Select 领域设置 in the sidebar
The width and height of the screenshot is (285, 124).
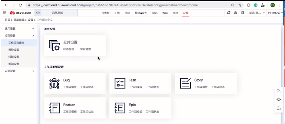pos(19,57)
